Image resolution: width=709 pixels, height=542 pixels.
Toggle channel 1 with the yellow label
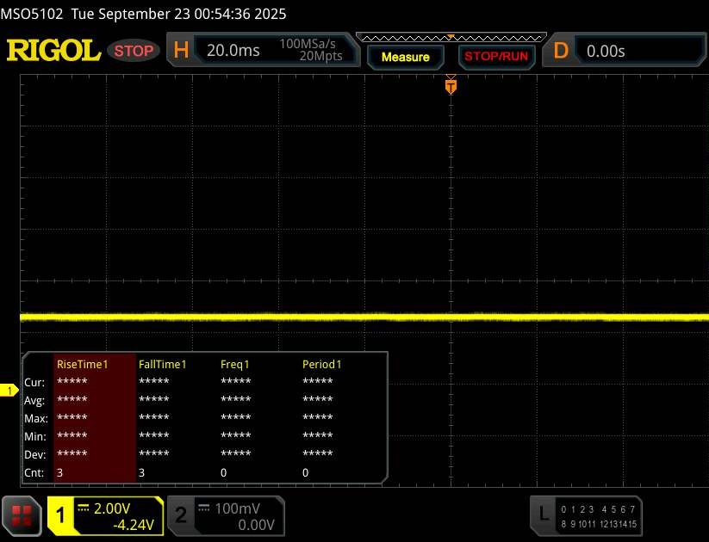(62, 515)
